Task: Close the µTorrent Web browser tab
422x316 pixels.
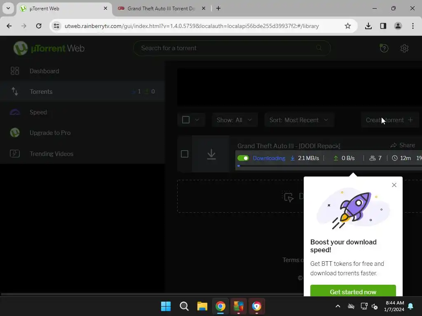Action: (x=105, y=8)
